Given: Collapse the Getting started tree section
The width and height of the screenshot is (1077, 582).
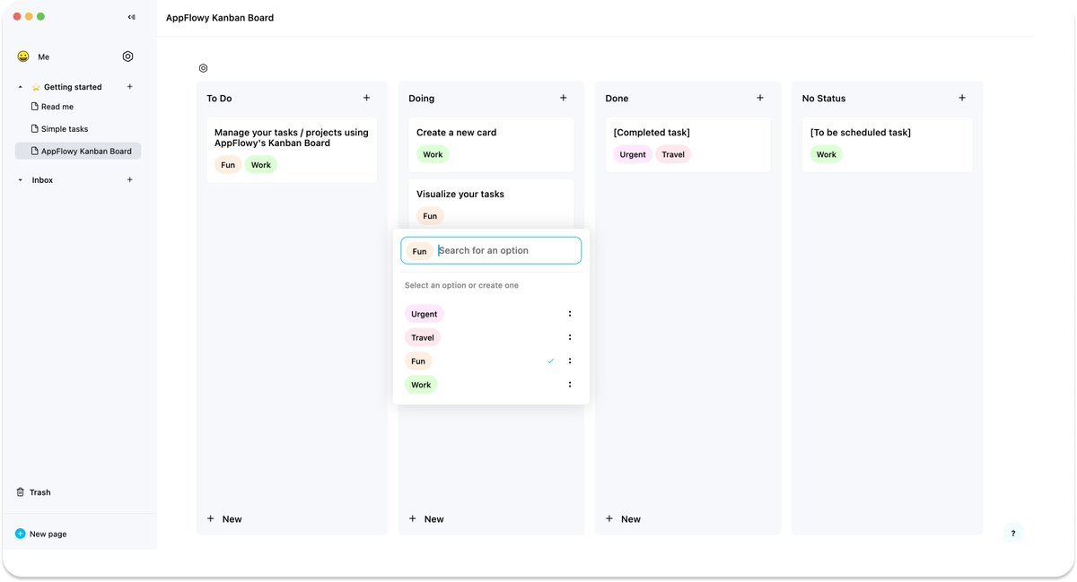Looking at the screenshot, I should coord(21,87).
